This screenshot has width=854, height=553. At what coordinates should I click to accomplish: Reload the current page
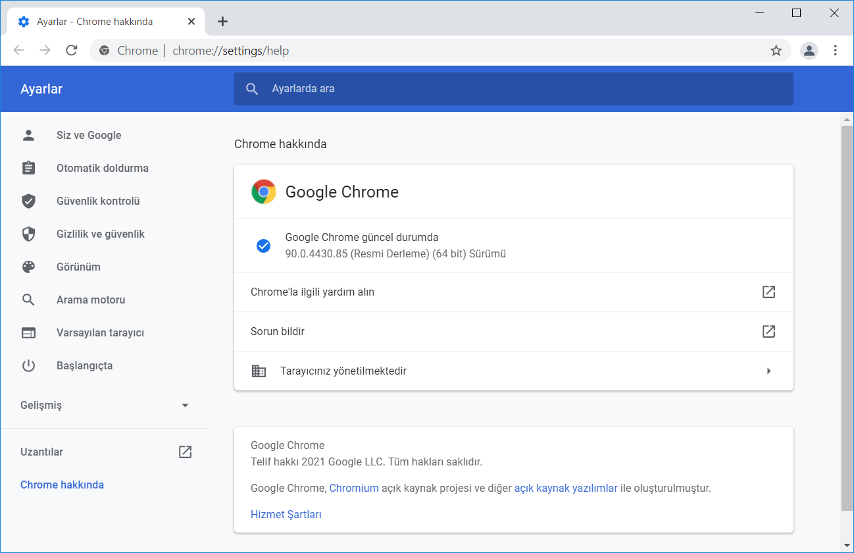72,51
